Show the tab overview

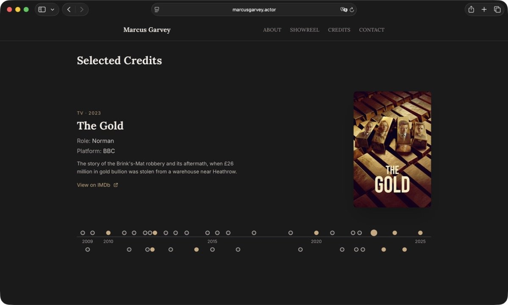(497, 9)
